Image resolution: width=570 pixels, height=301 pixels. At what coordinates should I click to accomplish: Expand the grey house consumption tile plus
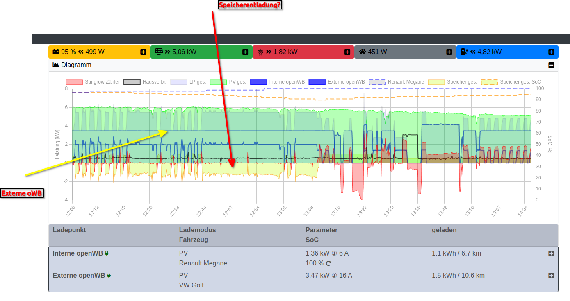449,52
